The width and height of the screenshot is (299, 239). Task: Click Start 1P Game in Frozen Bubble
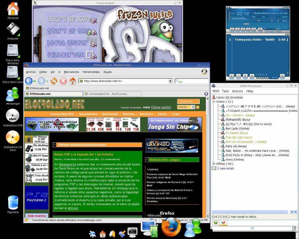(x=72, y=19)
